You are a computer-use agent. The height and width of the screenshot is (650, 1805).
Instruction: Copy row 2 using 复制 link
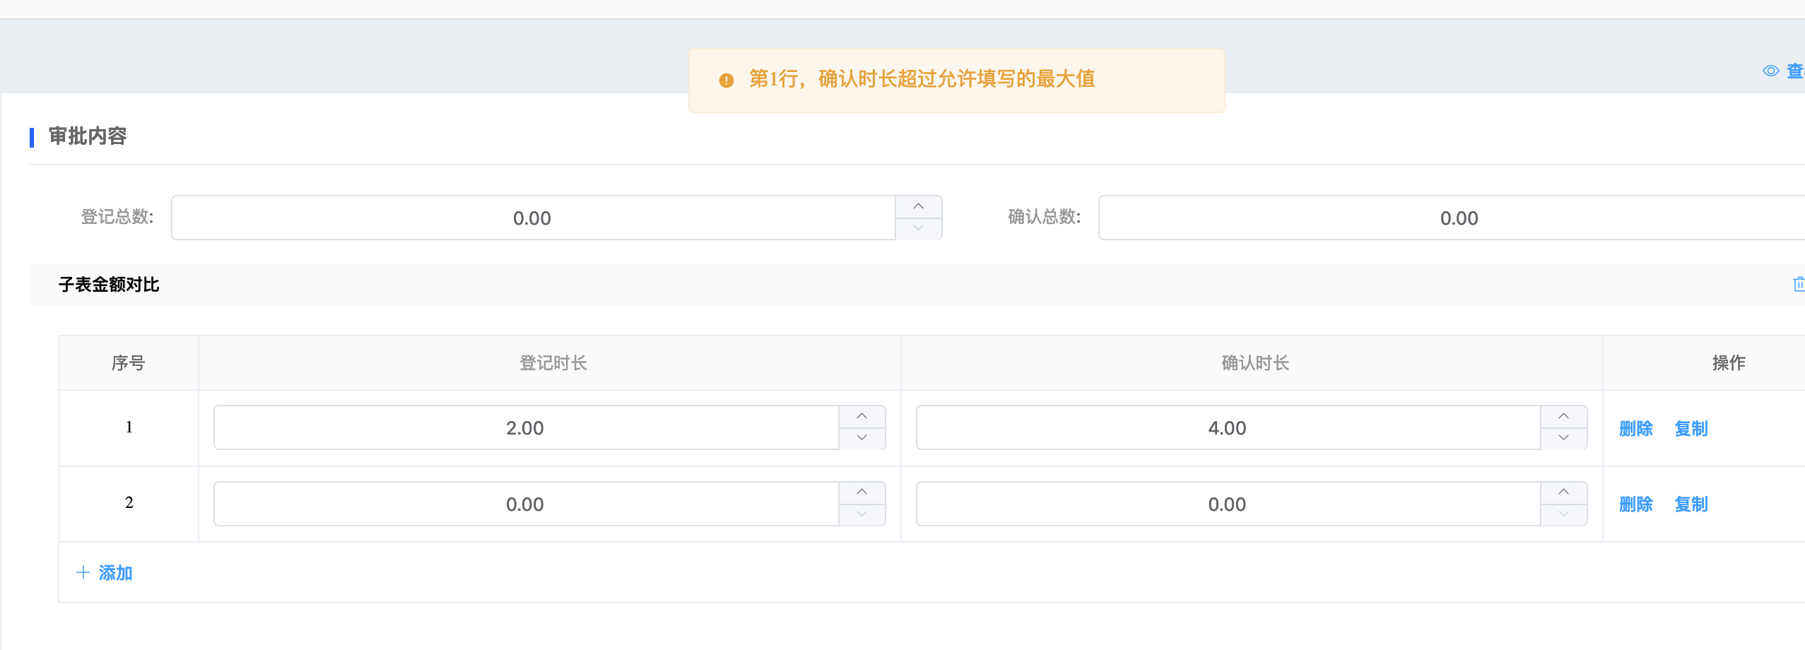click(1691, 504)
